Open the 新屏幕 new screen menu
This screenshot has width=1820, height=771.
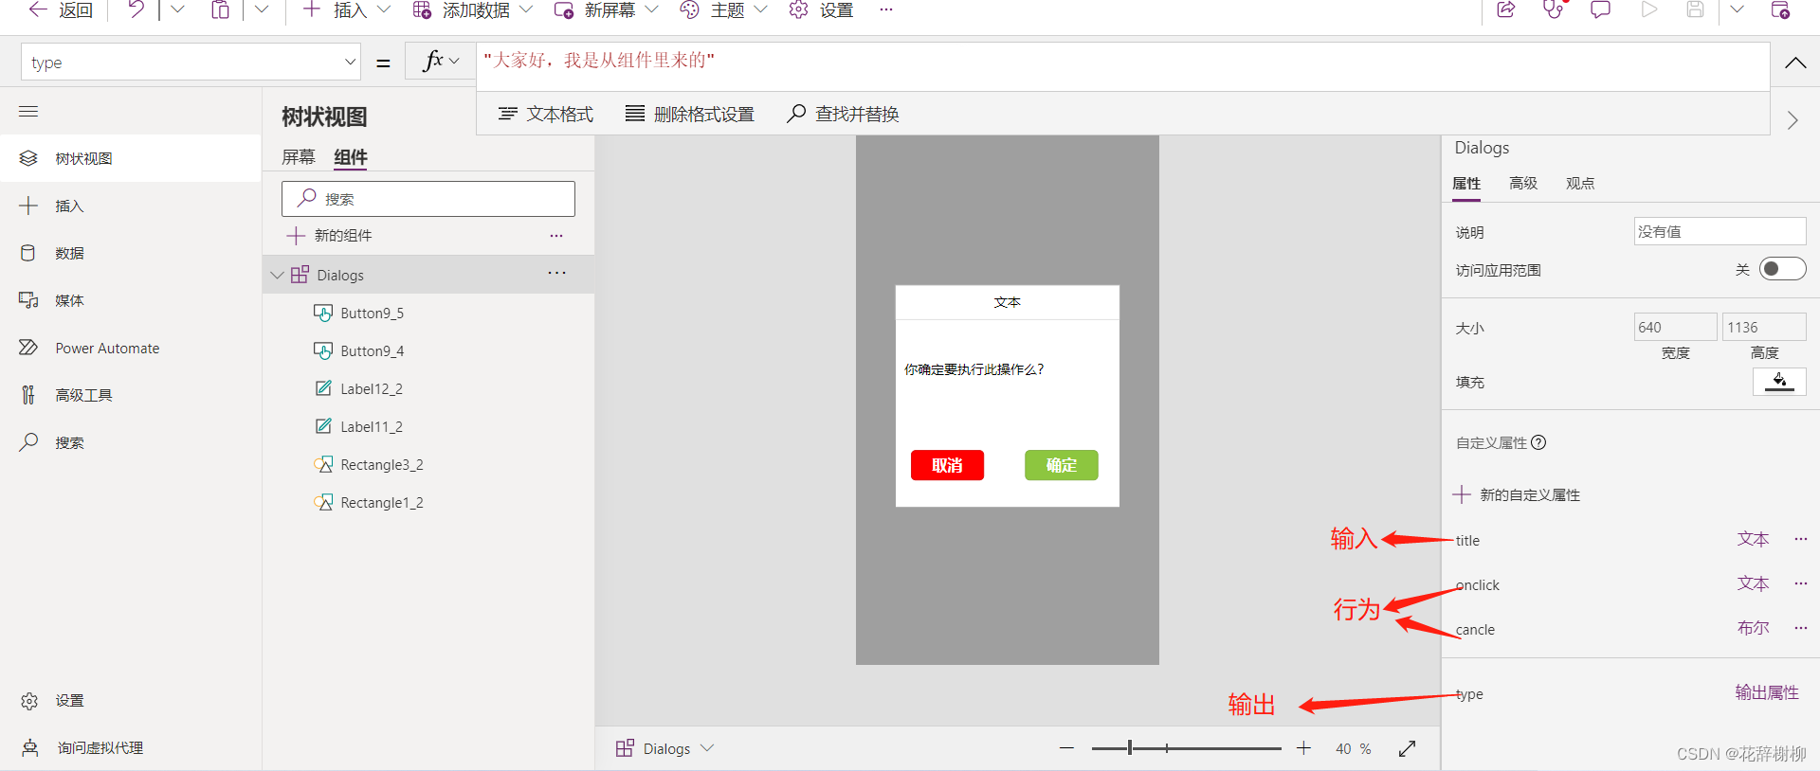[606, 9]
